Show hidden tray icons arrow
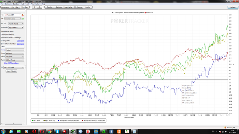Image resolution: width=239 pixels, height=134 pixels. click(217, 132)
